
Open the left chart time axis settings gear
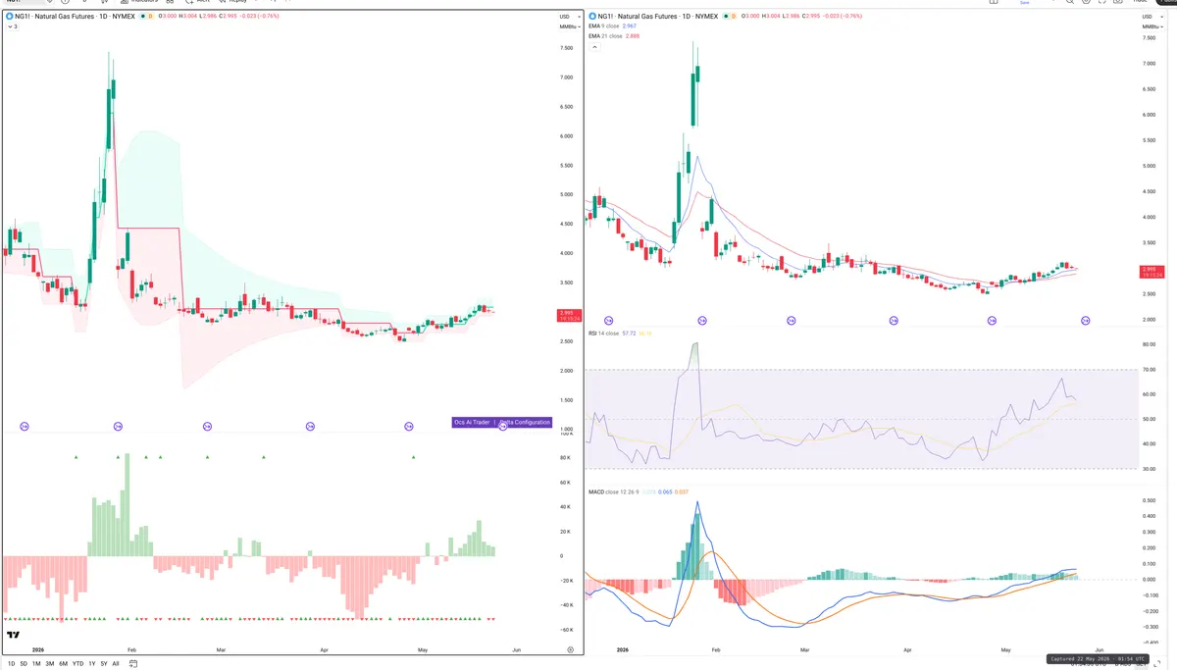point(570,649)
